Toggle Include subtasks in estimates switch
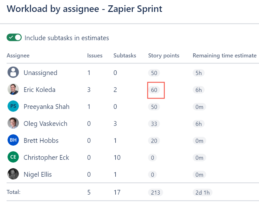 click(x=14, y=38)
